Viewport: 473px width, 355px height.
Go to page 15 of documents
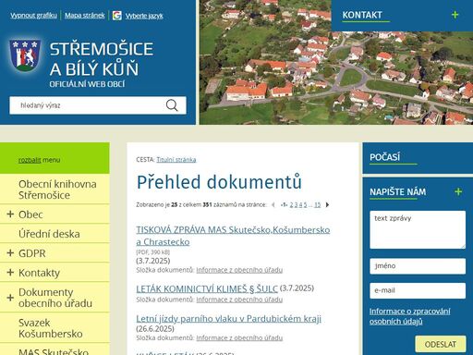coord(318,204)
